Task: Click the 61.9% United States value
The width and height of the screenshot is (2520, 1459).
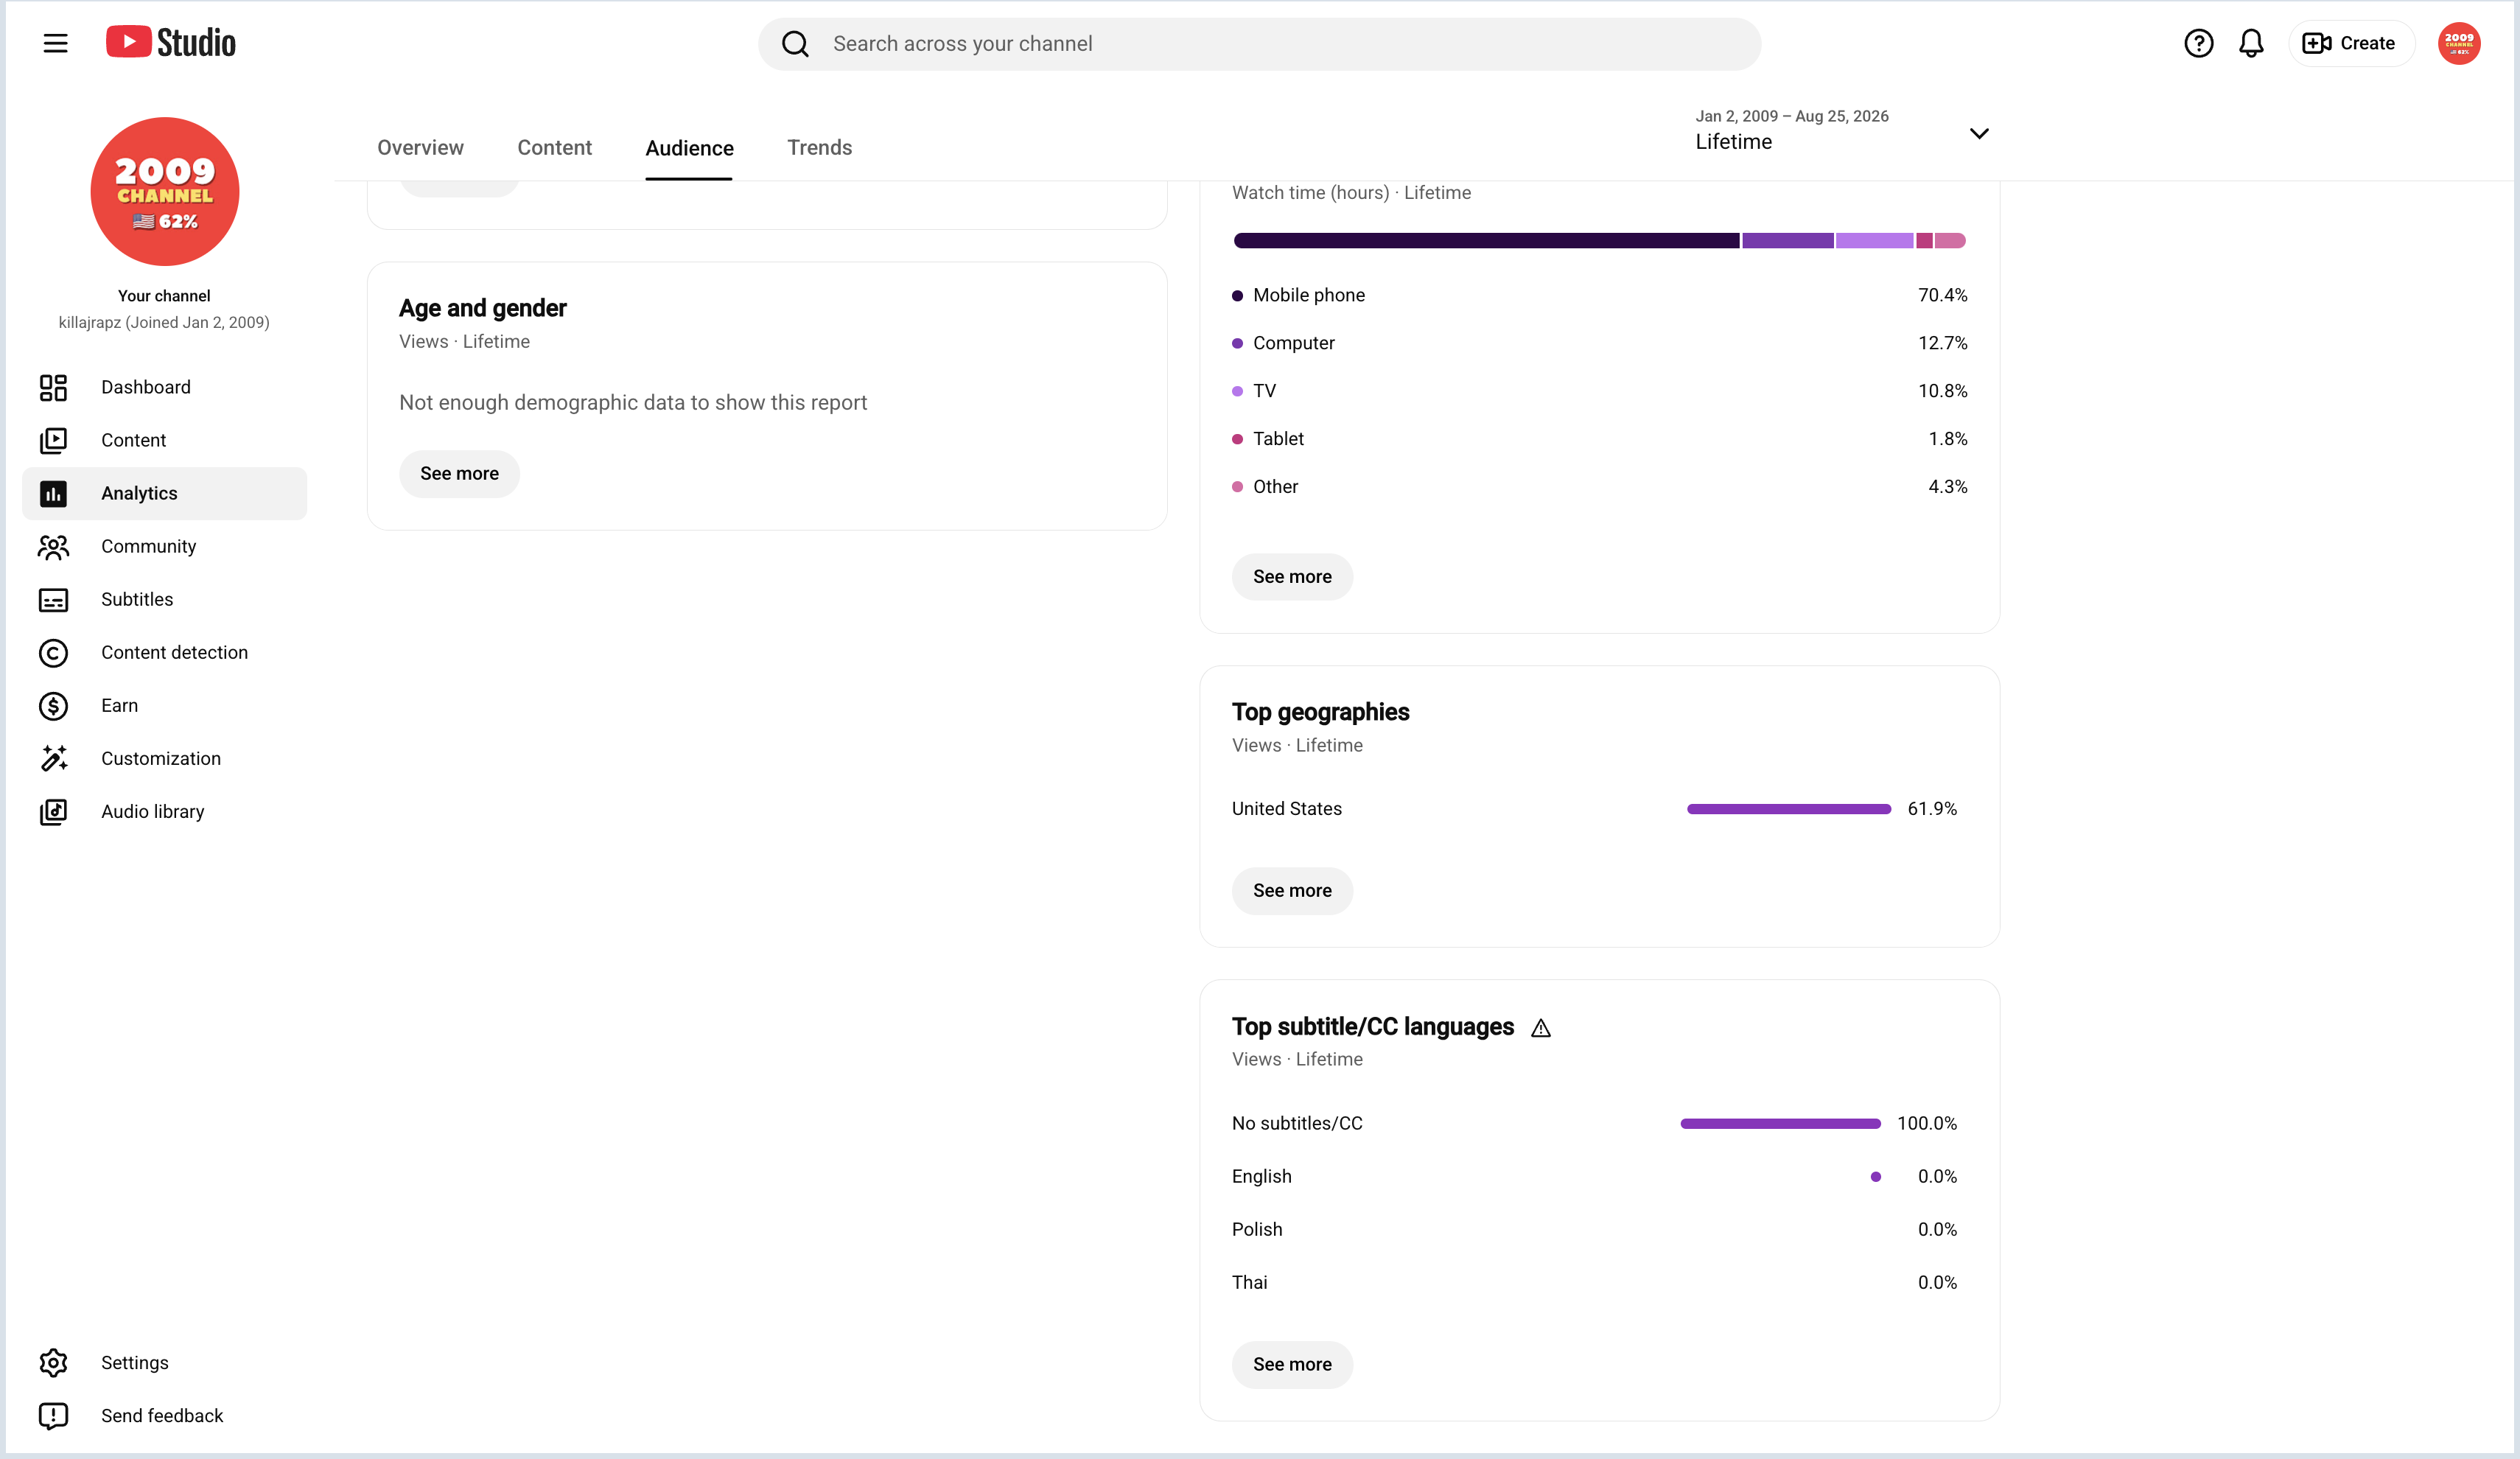Action: coord(1932,809)
